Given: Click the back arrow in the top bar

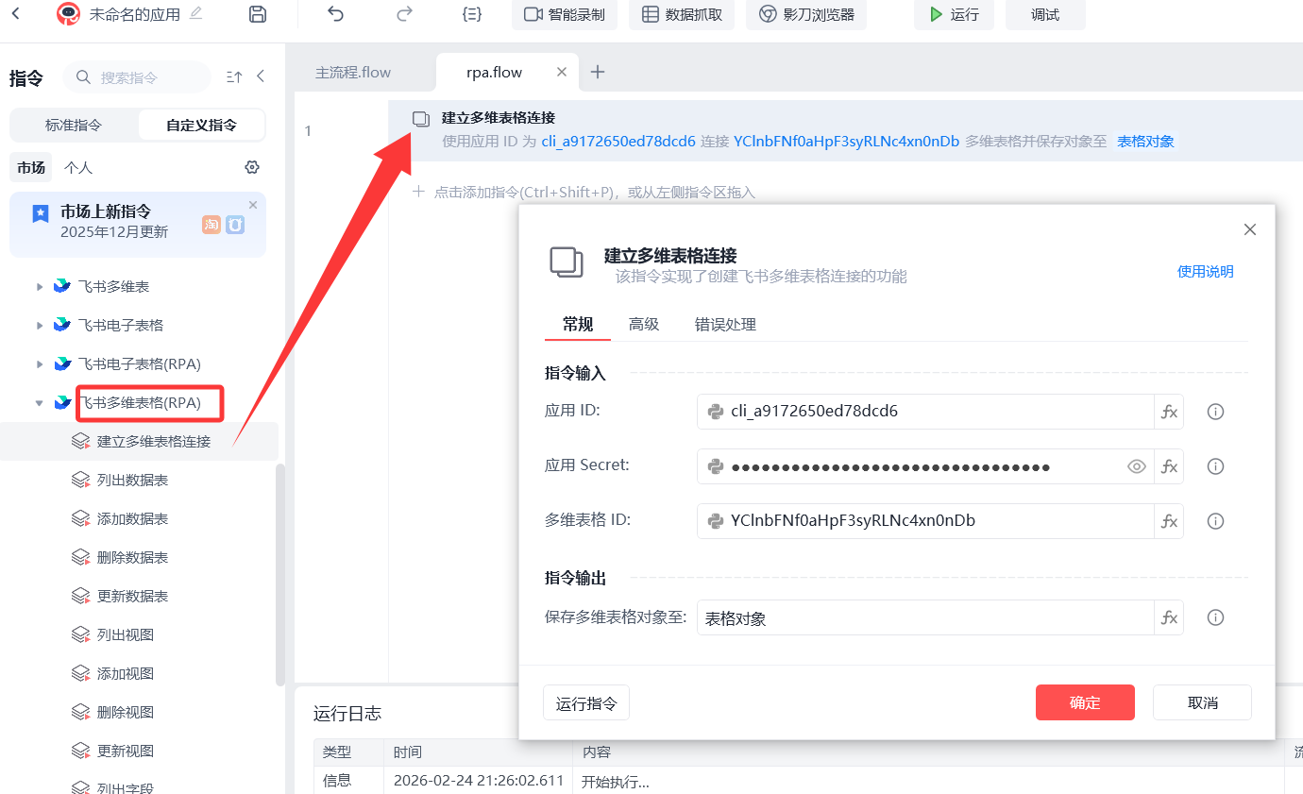Looking at the screenshot, I should click(15, 13).
